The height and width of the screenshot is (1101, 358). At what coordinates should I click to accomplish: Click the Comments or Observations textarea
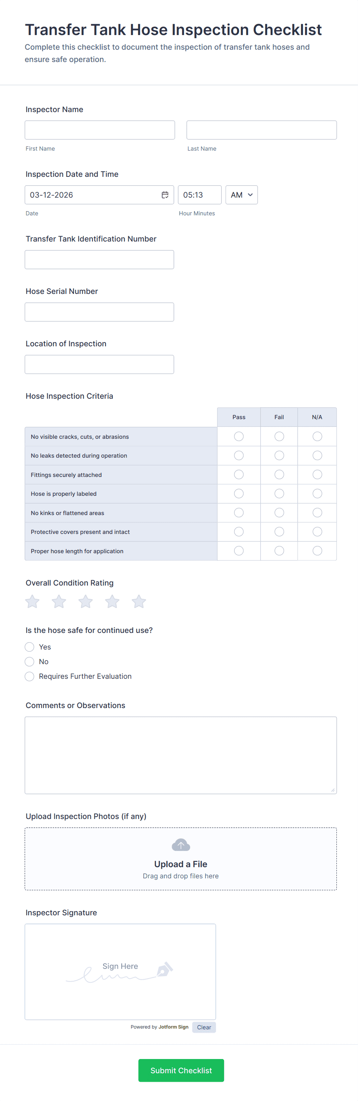181,755
